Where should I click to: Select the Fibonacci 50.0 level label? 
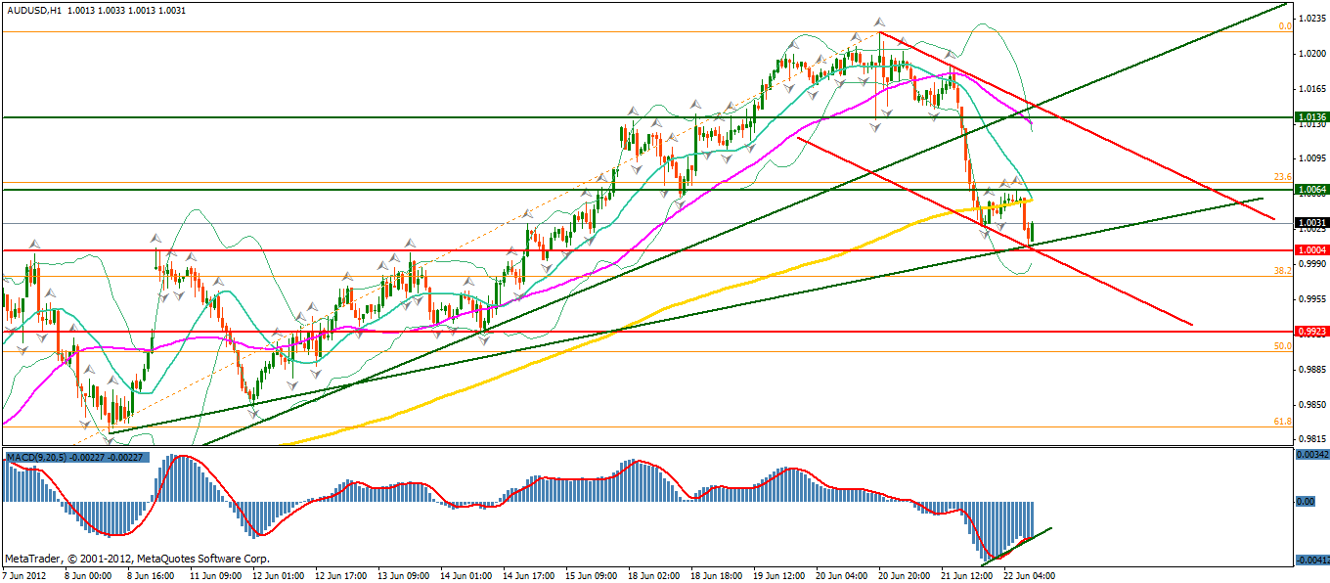1283,346
